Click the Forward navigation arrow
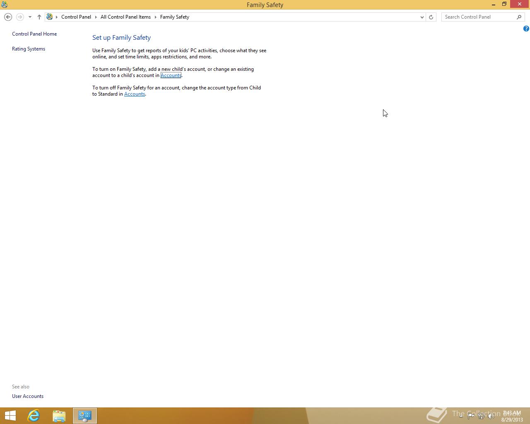This screenshot has height=424, width=530. [20, 17]
